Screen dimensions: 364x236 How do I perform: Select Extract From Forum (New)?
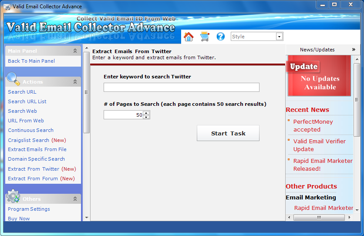41,179
